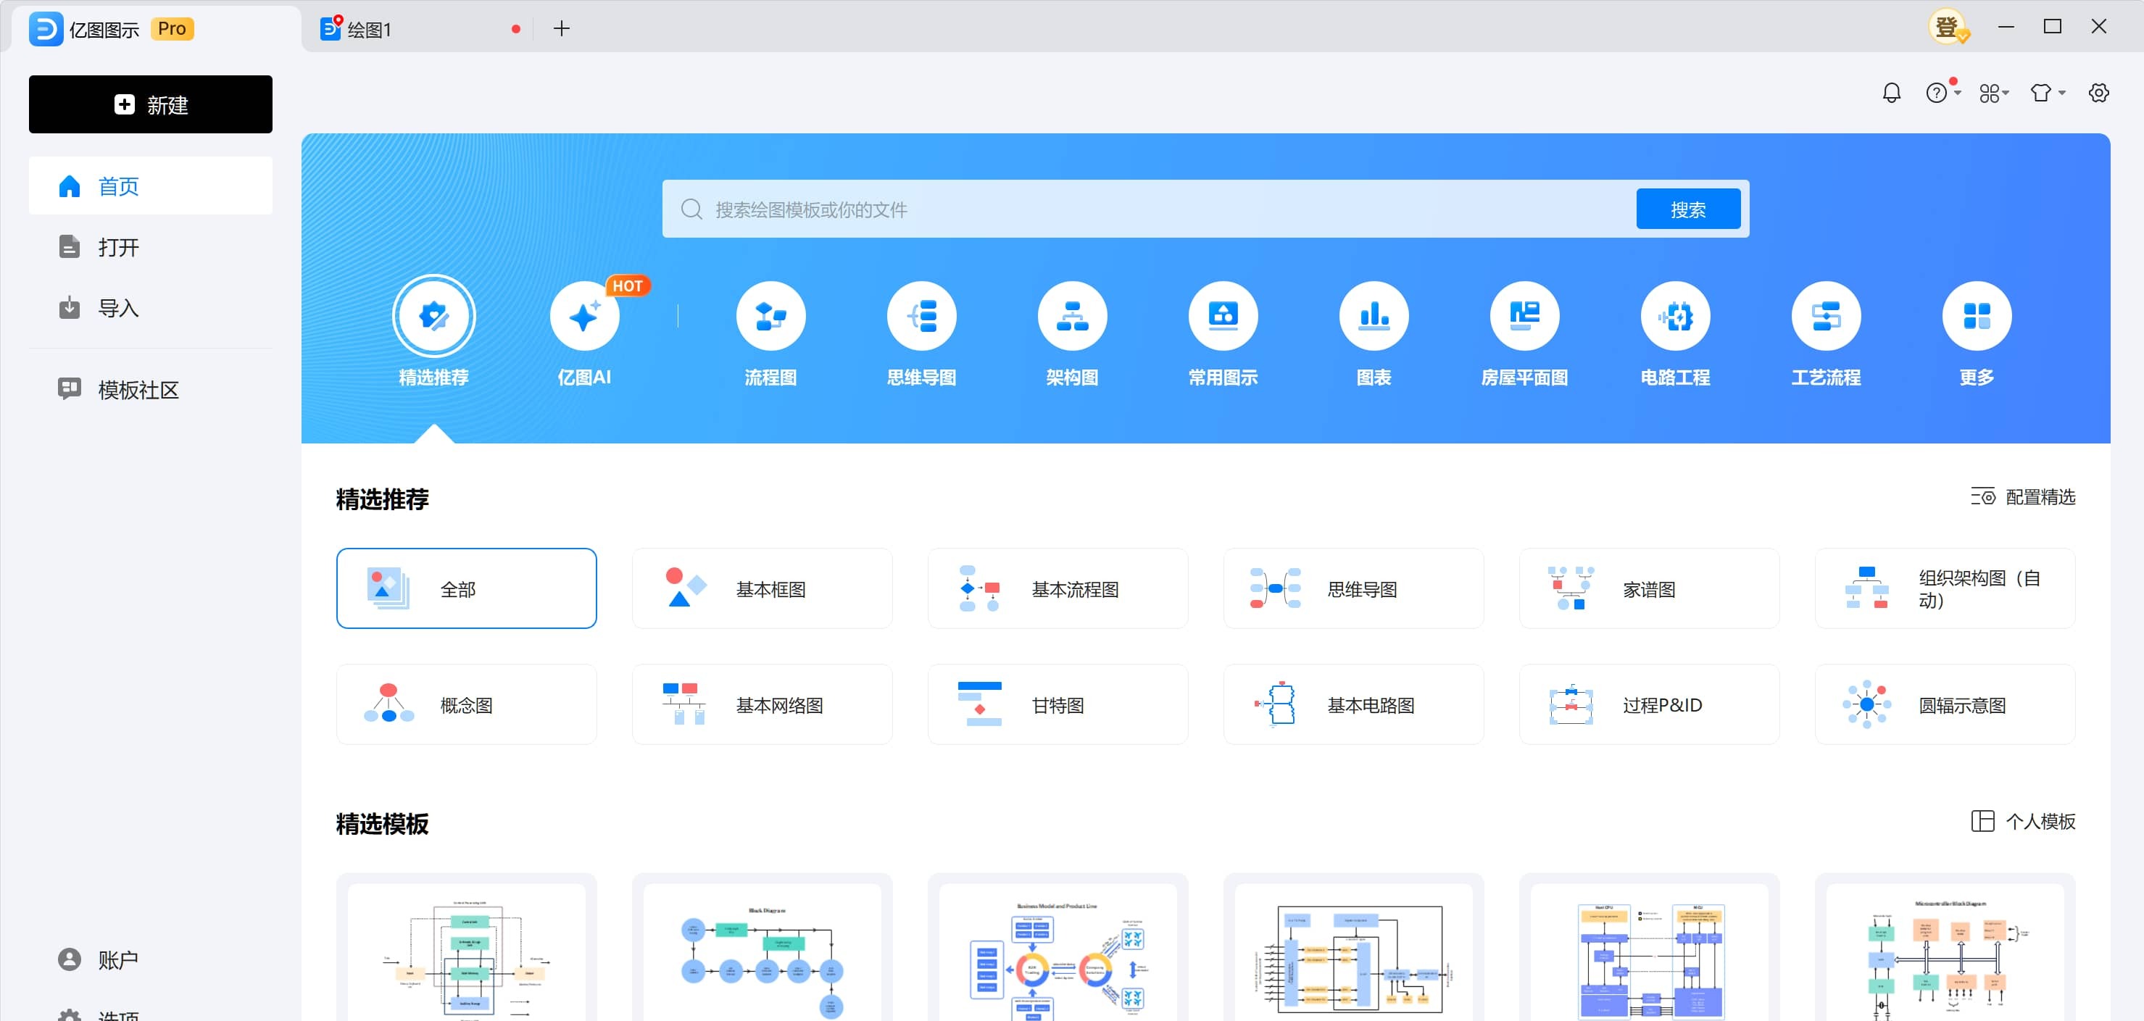
Task: Open the notification bell icon
Action: coord(1892,92)
